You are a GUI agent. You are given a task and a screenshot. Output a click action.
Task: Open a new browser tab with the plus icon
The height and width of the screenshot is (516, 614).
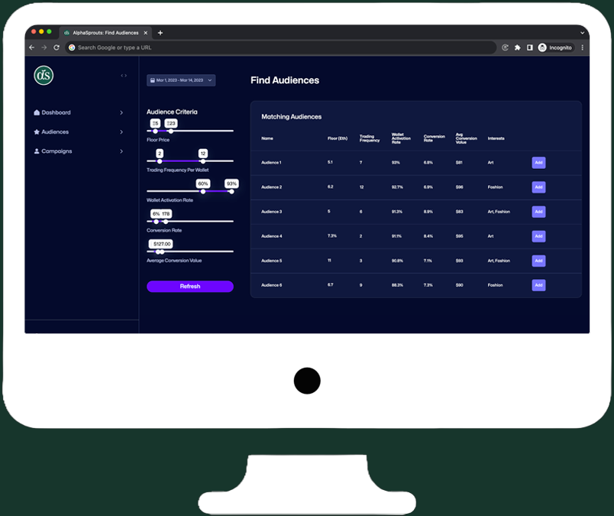coord(160,33)
